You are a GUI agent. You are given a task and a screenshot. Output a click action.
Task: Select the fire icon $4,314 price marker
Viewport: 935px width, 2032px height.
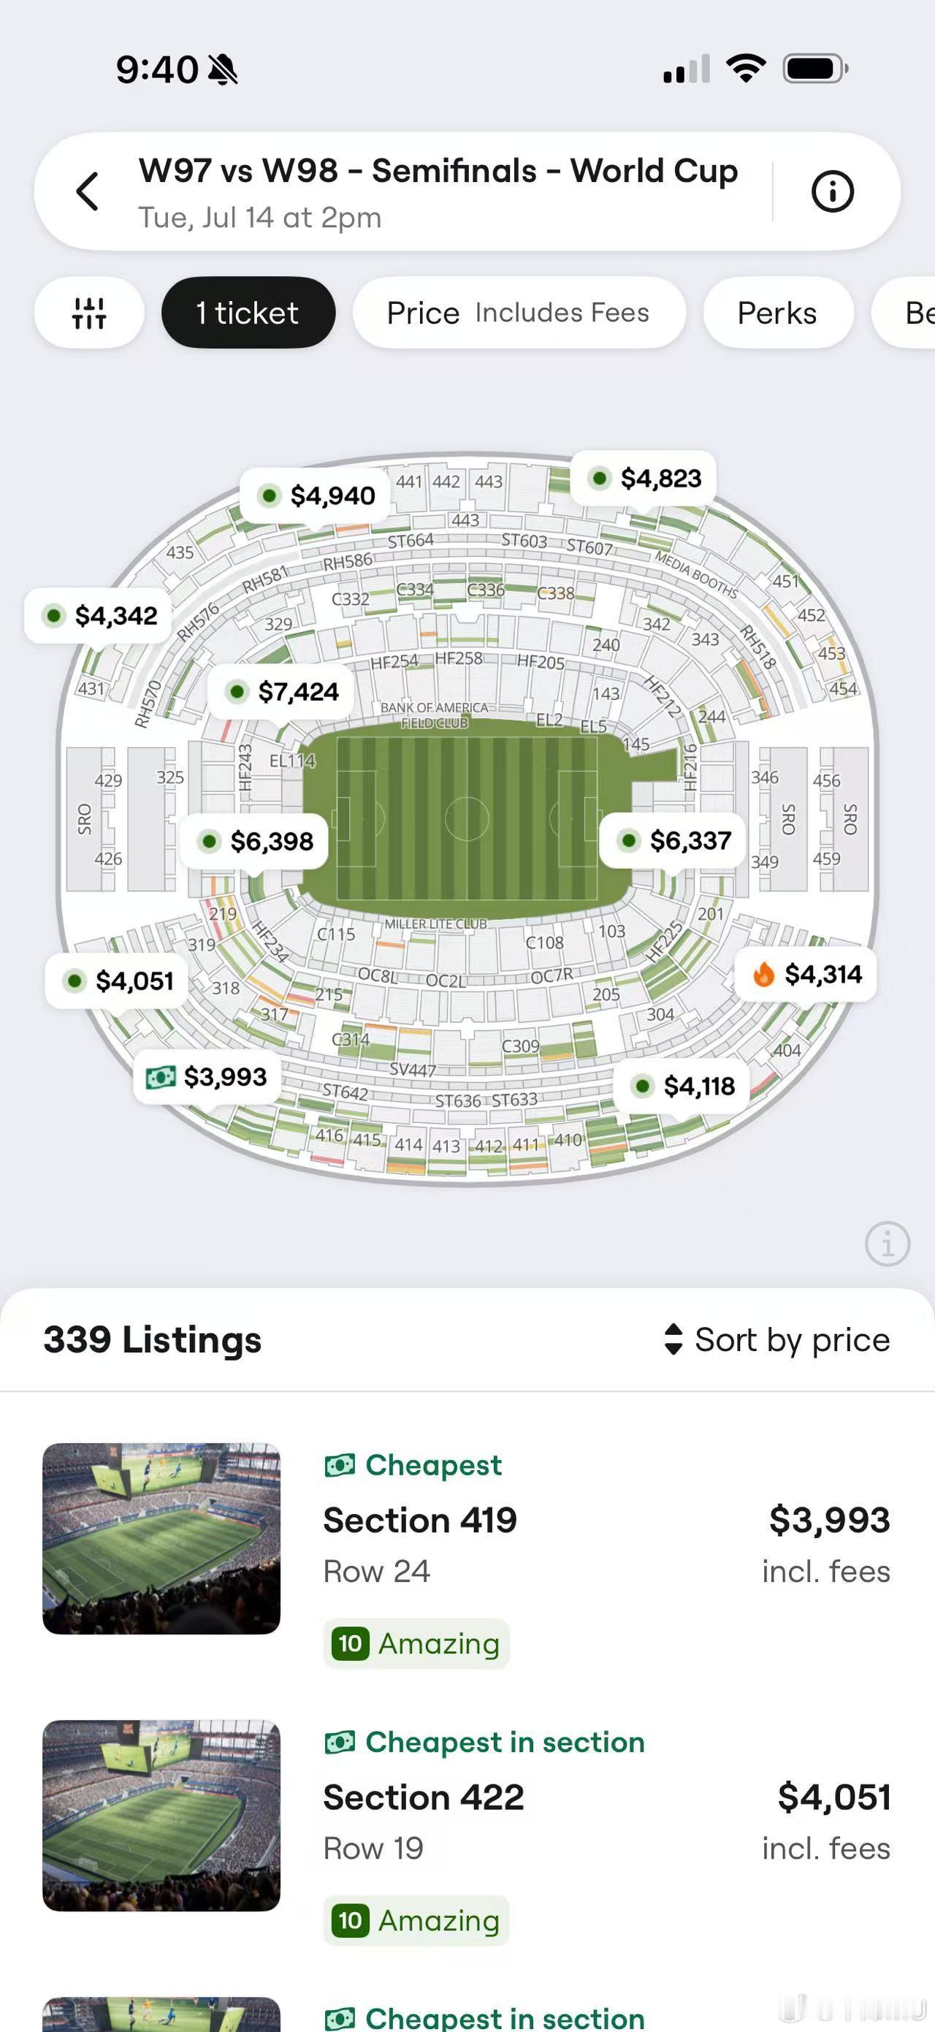(806, 975)
